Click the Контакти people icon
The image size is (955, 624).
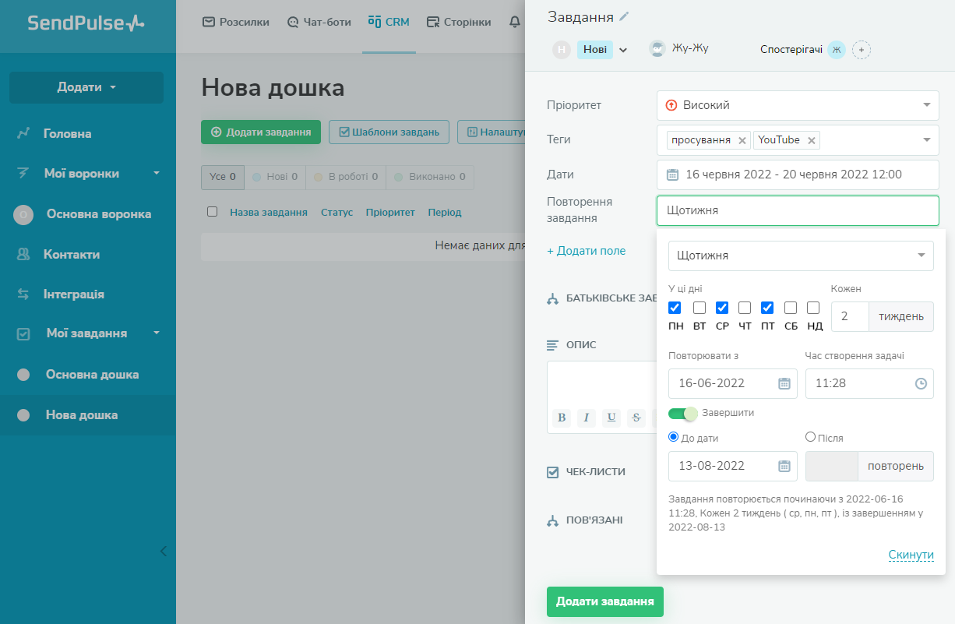[x=23, y=255]
